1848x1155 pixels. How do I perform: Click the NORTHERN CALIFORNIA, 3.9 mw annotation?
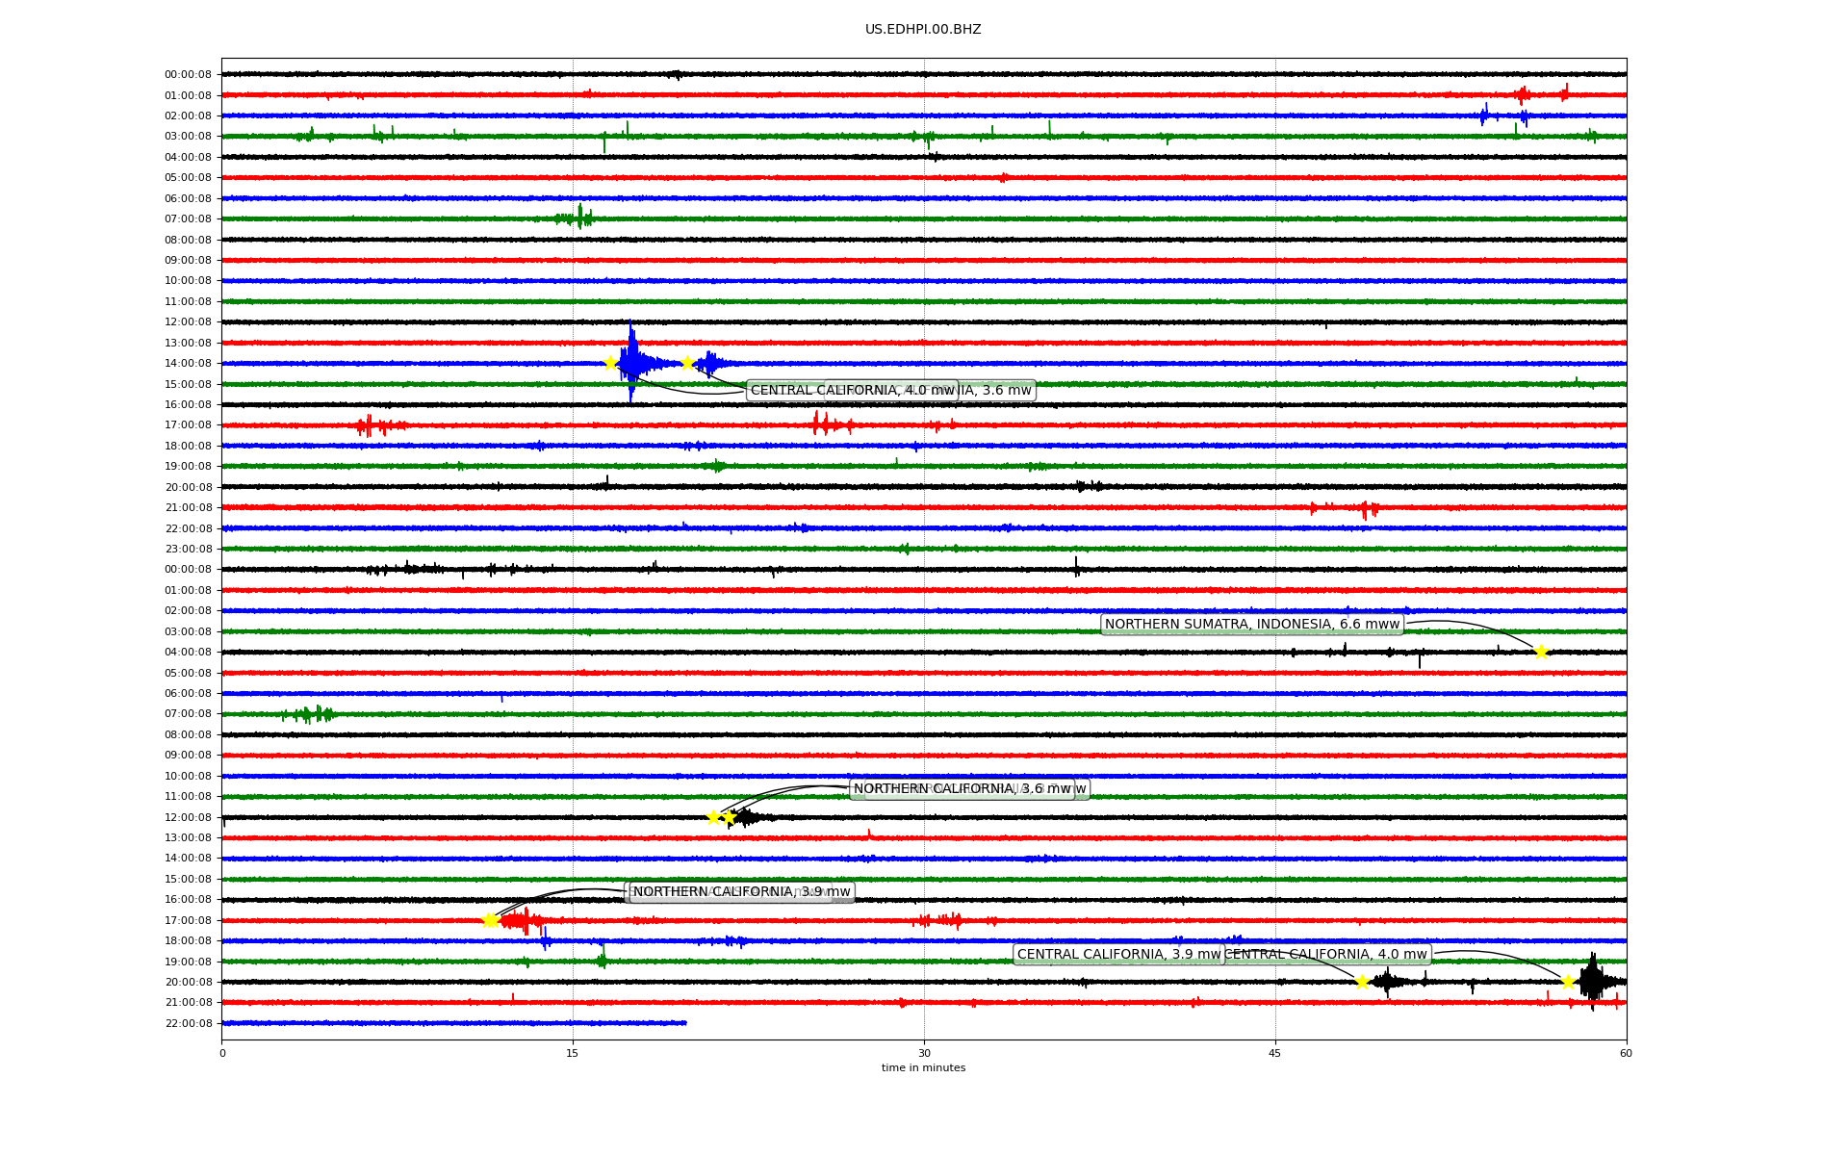pos(741,892)
